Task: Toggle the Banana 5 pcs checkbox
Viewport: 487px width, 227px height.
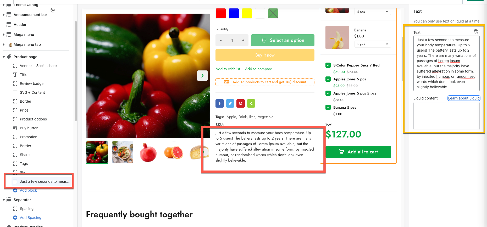Action: coord(328,107)
